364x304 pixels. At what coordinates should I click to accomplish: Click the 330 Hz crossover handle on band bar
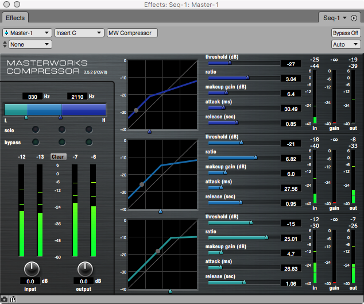point(26,117)
